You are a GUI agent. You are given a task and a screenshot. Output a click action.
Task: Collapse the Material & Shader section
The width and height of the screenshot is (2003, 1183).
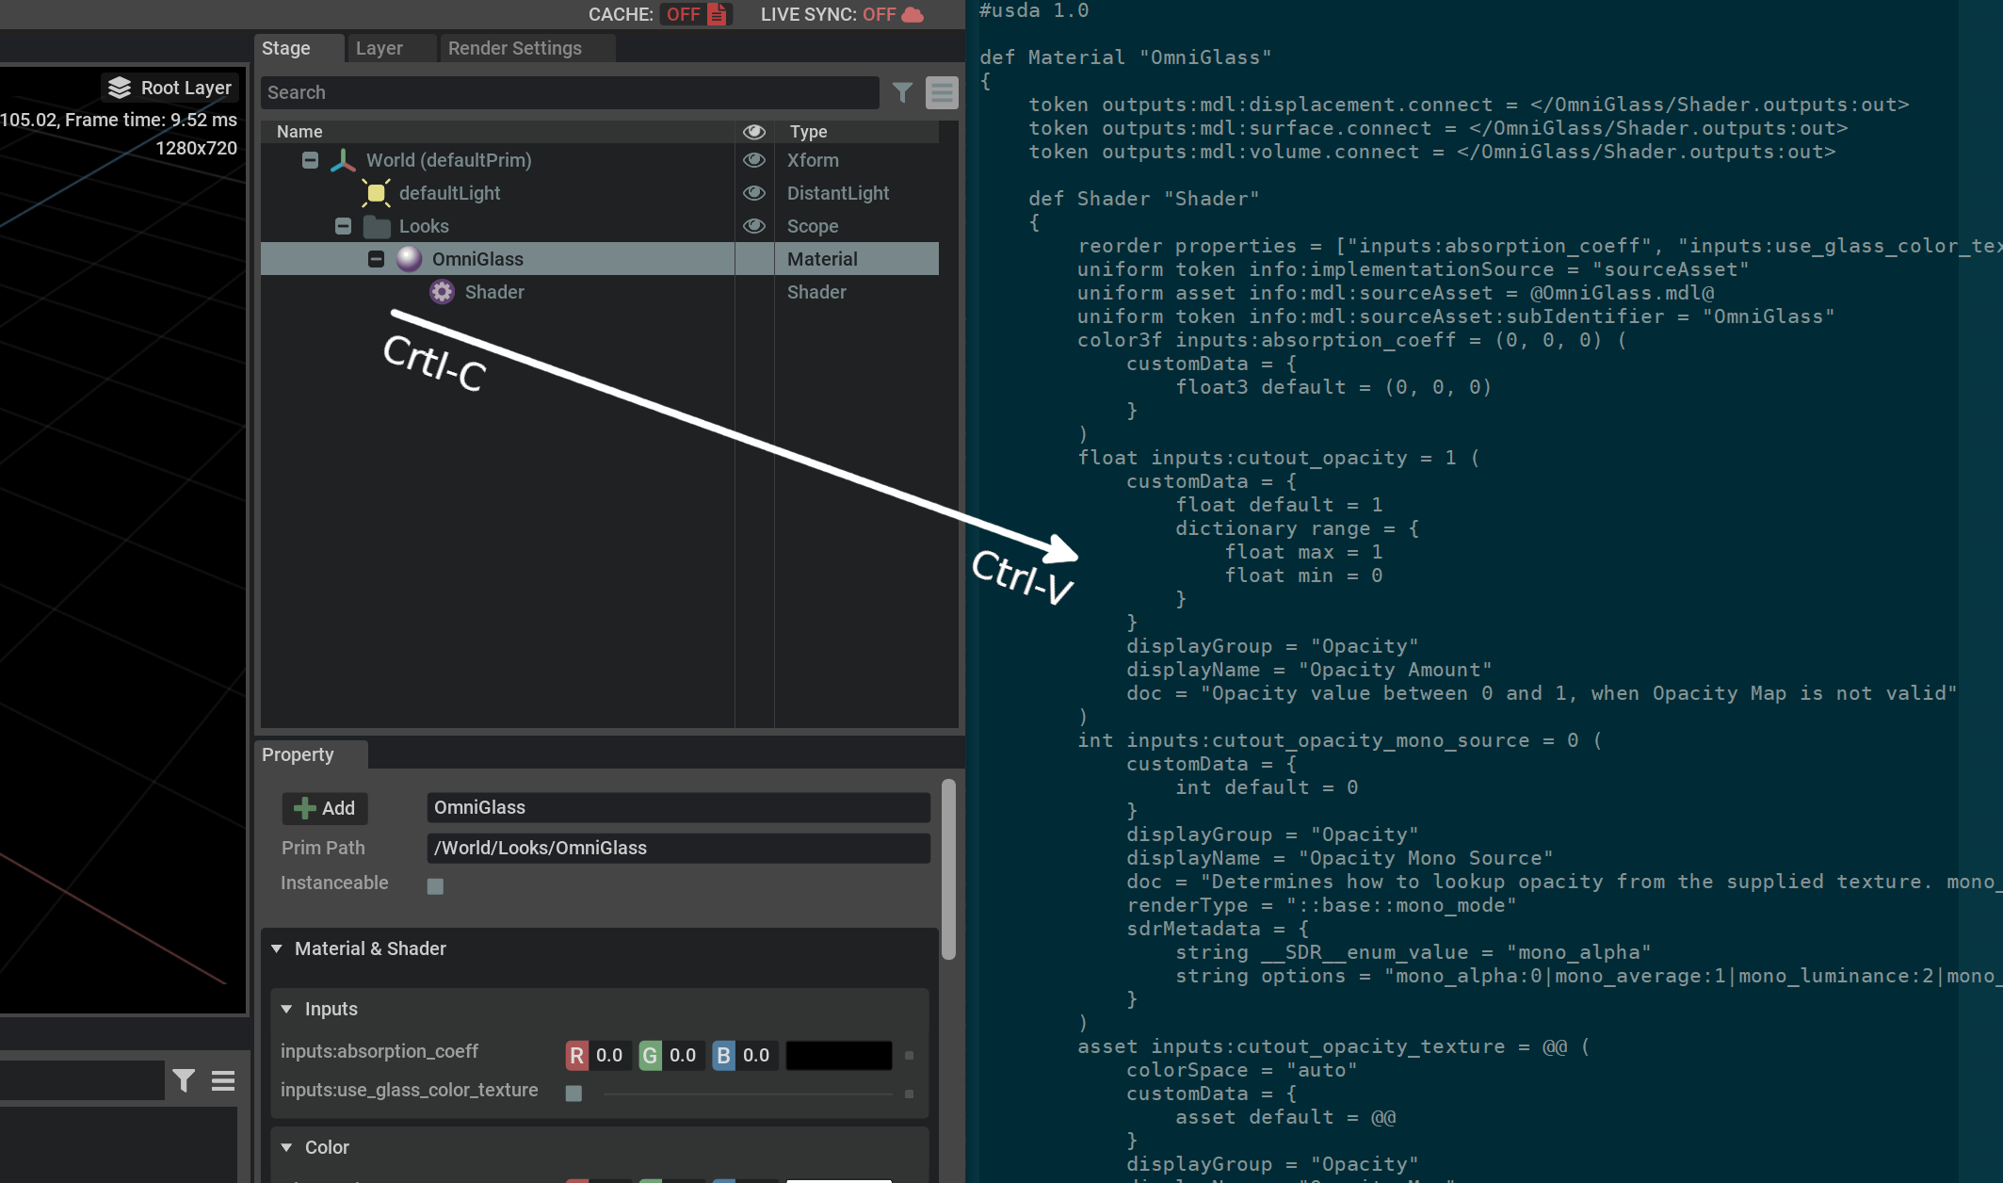tap(277, 948)
